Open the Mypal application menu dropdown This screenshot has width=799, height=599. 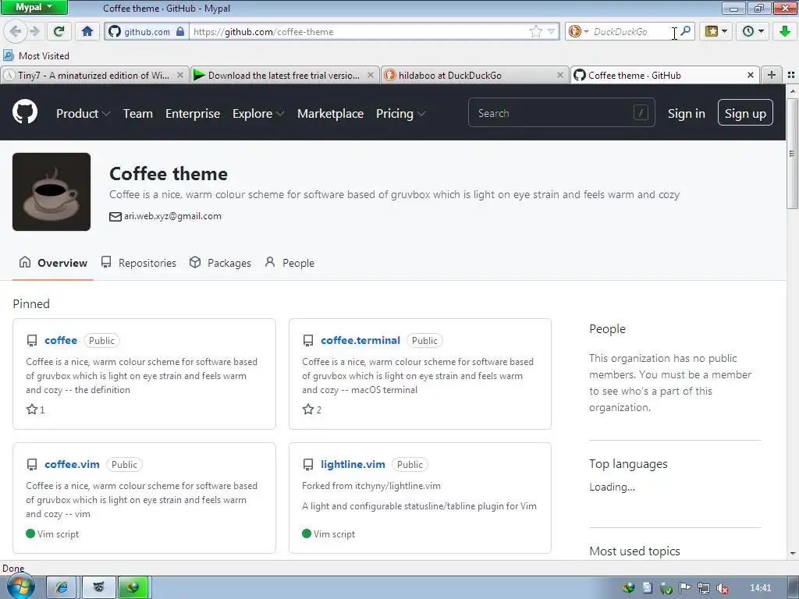coord(34,7)
